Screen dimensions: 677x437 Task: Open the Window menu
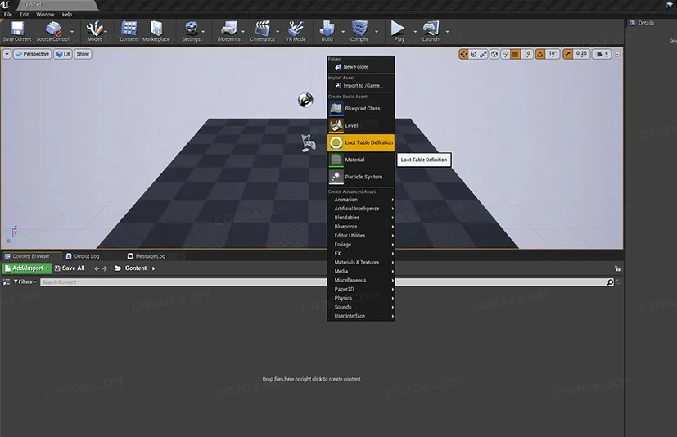click(45, 14)
